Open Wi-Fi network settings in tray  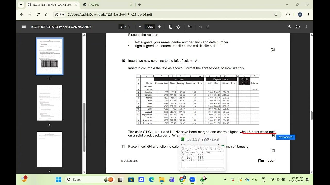(x=272, y=179)
